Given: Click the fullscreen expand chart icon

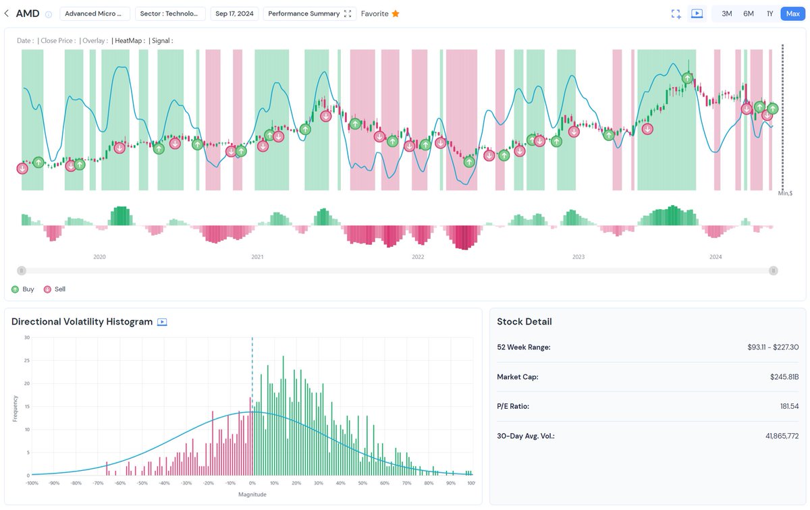Looking at the screenshot, I should (x=676, y=13).
